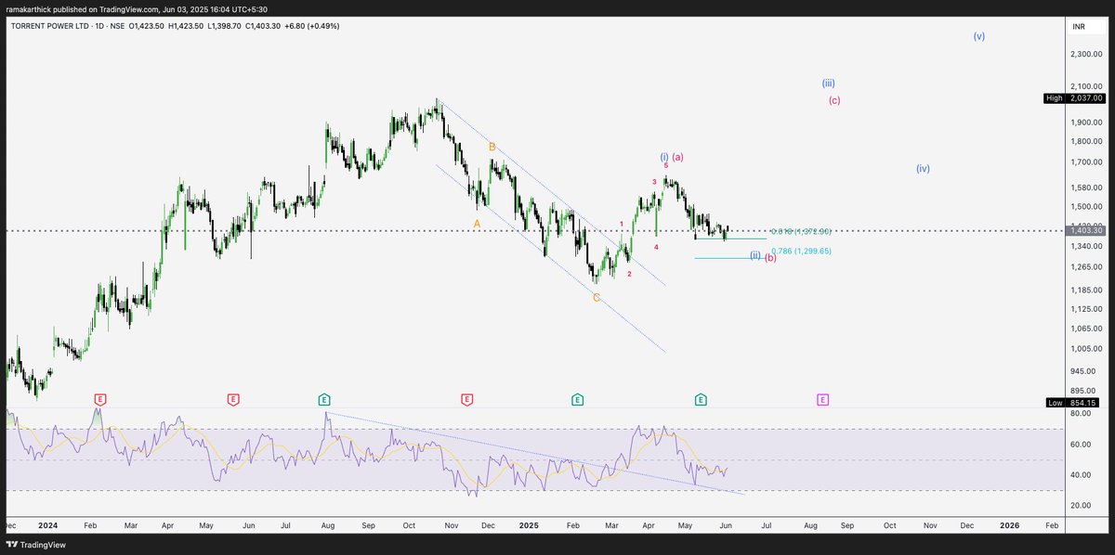The height and width of the screenshot is (555, 1115).
Task: Click the High 2,037.00 price label
Action: tap(1074, 97)
